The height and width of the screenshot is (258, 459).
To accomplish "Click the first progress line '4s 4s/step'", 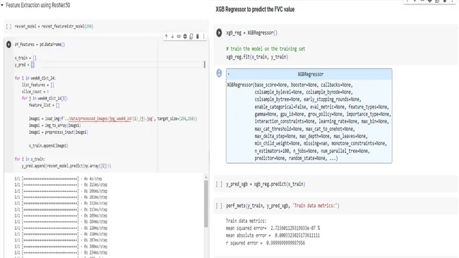I will coord(58,178).
